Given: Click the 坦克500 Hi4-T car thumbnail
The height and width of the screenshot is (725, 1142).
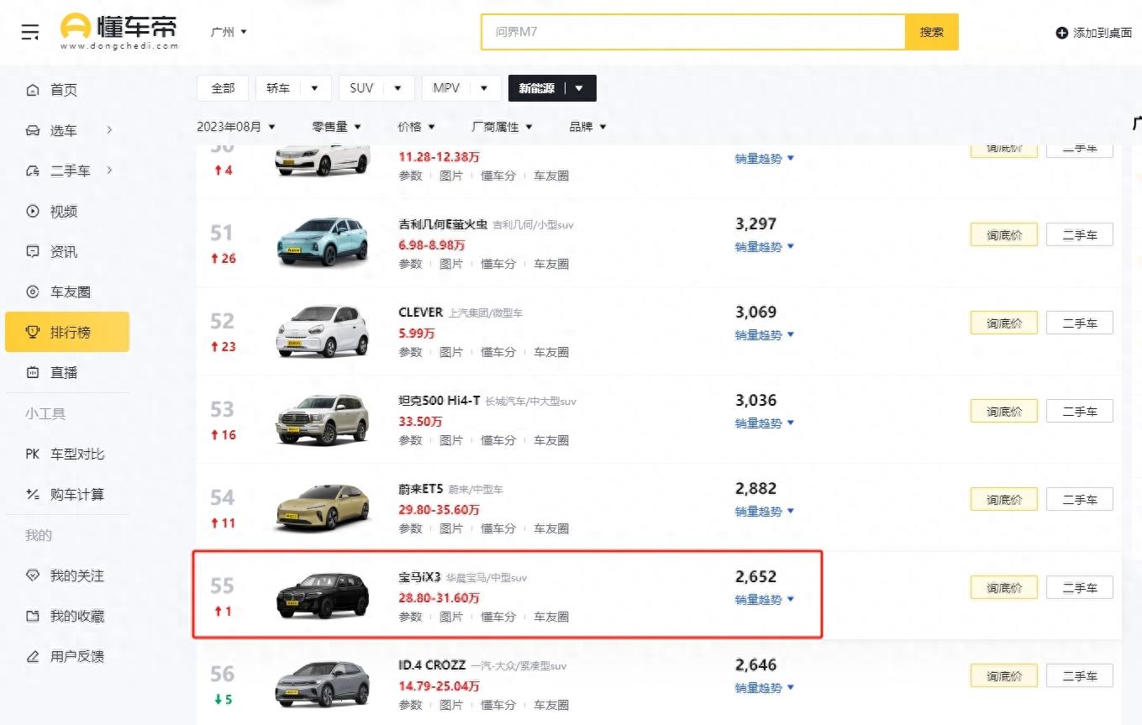Looking at the screenshot, I should (323, 419).
